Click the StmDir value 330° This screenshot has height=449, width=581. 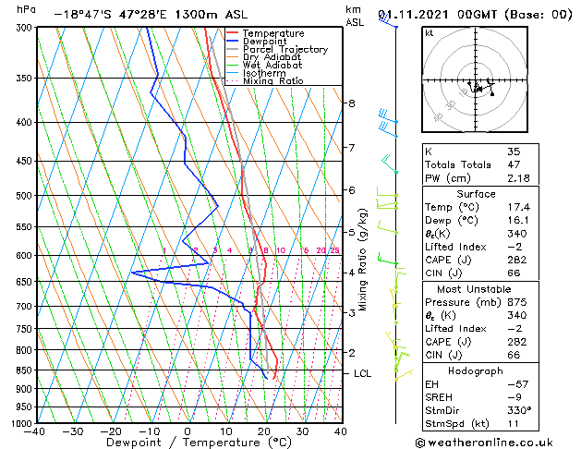(519, 410)
